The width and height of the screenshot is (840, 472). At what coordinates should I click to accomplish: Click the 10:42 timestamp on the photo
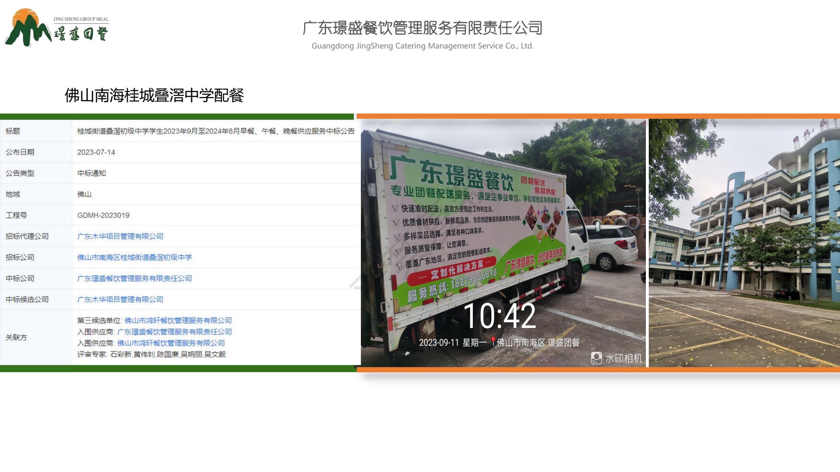tap(499, 316)
